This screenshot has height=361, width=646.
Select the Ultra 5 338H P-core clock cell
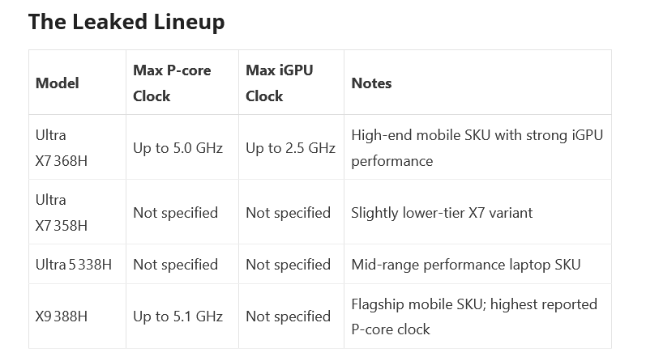coord(175,265)
